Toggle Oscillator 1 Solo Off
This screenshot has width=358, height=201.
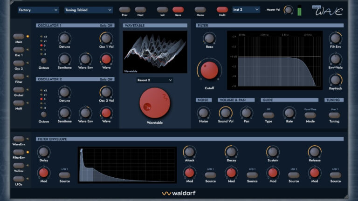106,26
